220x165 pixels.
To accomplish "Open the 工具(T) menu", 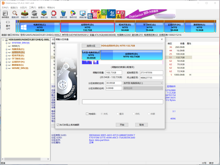I will [x=33, y=8].
